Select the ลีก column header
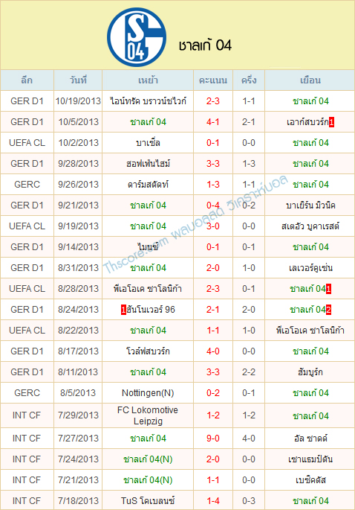355x510 pixels. coord(27,80)
